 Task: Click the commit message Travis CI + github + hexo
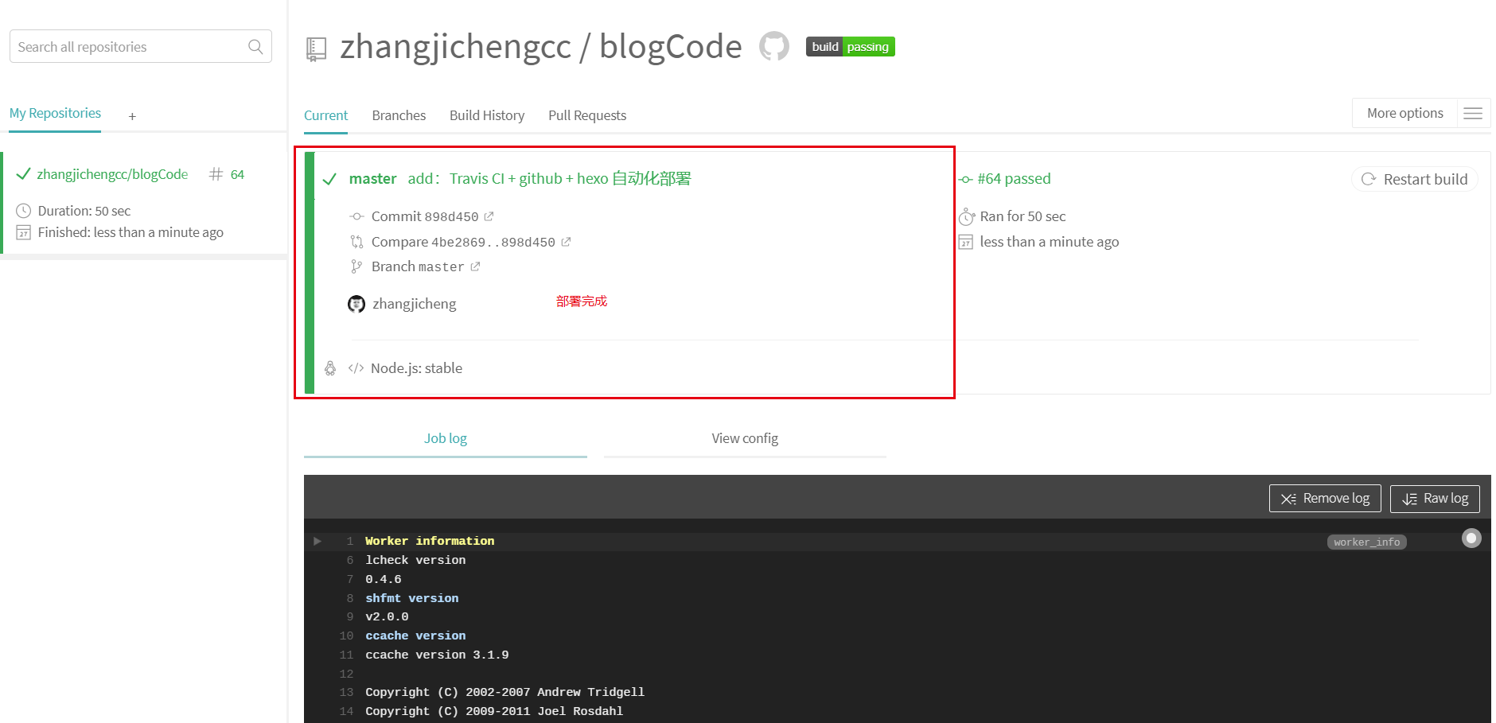pyautogui.click(x=549, y=179)
